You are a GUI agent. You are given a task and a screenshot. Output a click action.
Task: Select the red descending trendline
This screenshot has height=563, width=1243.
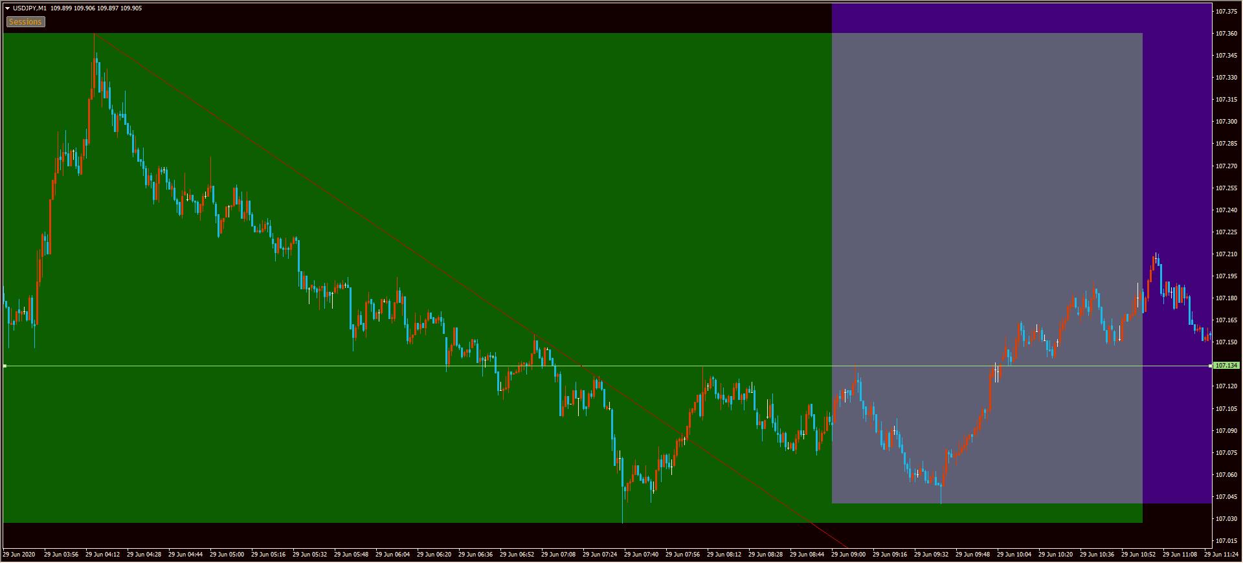coord(324,194)
